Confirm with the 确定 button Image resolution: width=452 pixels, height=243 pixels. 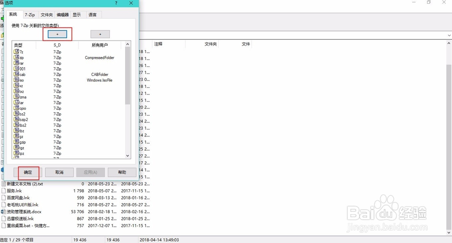28,172
